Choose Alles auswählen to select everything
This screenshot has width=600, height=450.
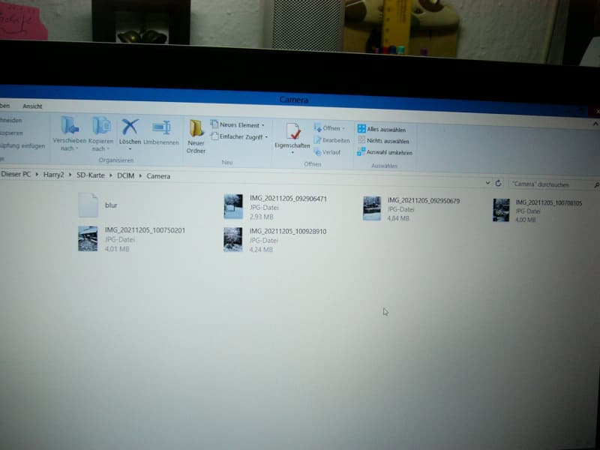coord(382,129)
